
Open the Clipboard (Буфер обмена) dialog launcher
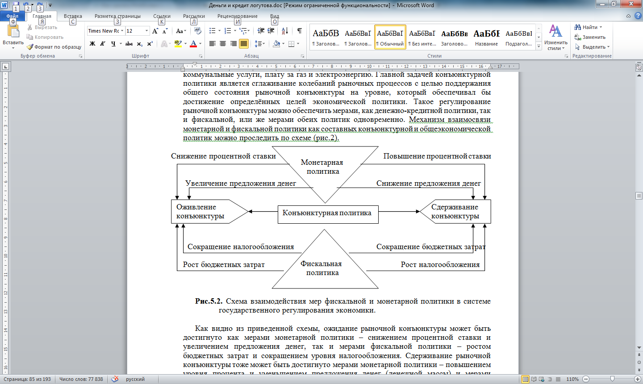click(81, 56)
